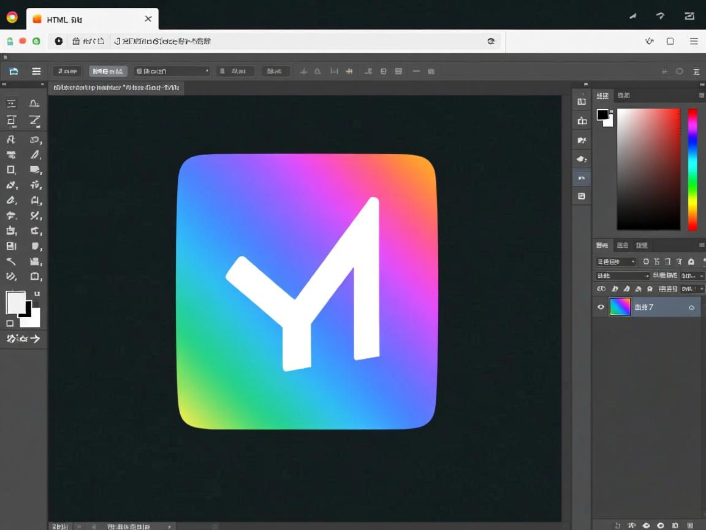The height and width of the screenshot is (530, 706).
Task: Click the topmost icon in the collapsed panel dock
Action: 582,102
